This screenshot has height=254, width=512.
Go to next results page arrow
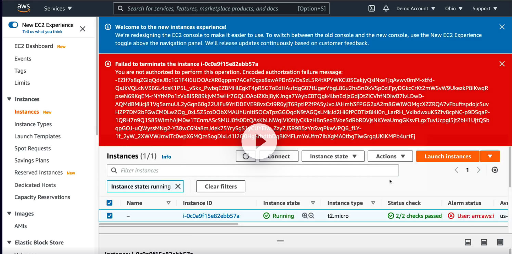pyautogui.click(x=479, y=170)
